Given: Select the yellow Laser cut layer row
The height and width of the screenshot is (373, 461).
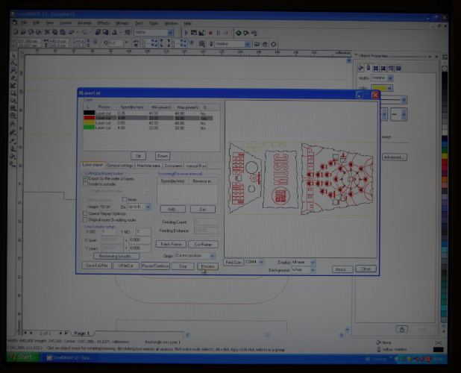Looking at the screenshot, I should (148, 123).
